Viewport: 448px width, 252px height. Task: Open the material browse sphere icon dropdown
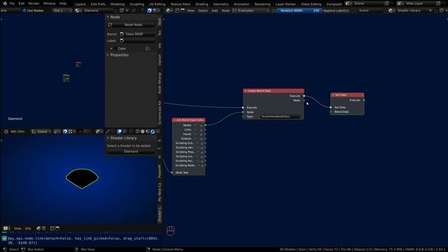pos(78,10)
